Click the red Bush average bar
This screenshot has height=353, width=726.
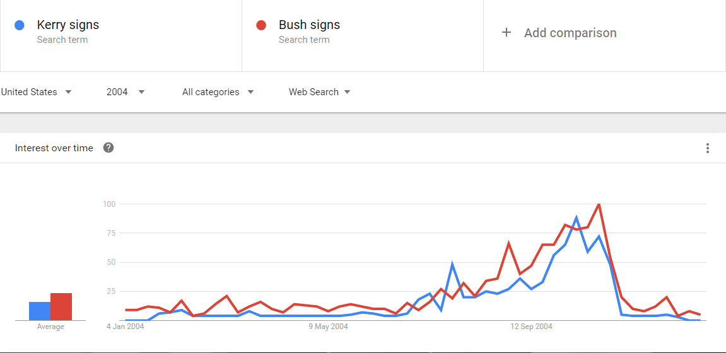pyautogui.click(x=61, y=307)
